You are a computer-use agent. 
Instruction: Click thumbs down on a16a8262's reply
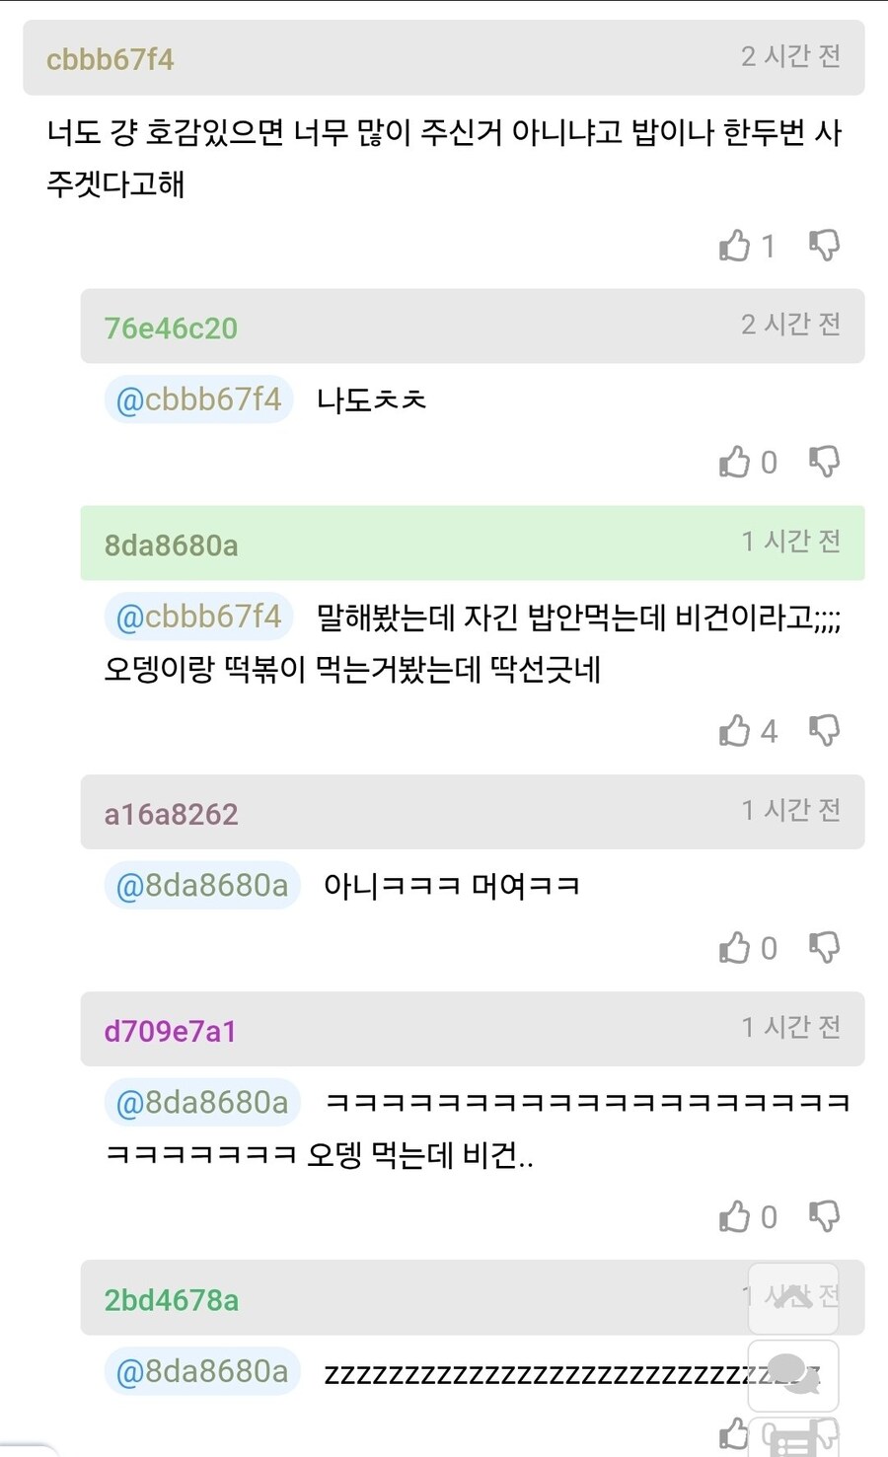(825, 947)
